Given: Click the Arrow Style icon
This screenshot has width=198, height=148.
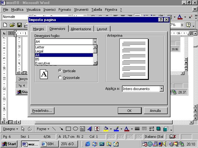Looking at the screenshot, I should click(x=152, y=129).
